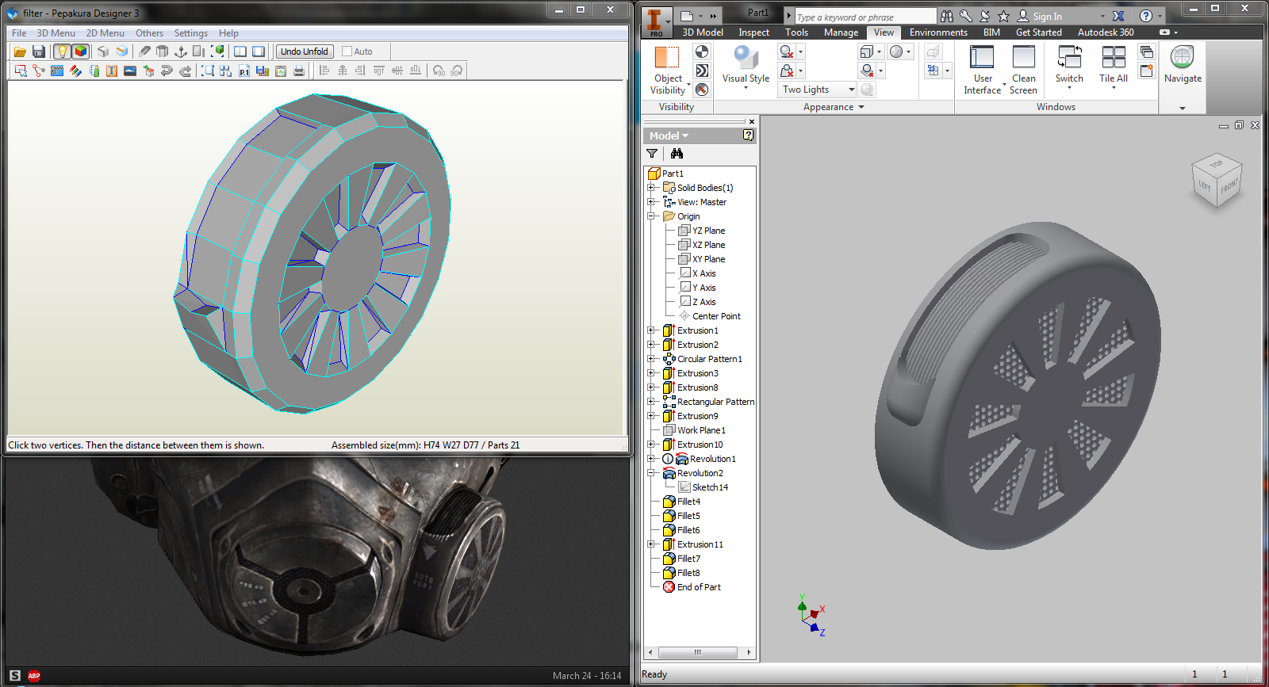Click the printer icon in Pepakura
The image size is (1269, 687).
point(298,71)
